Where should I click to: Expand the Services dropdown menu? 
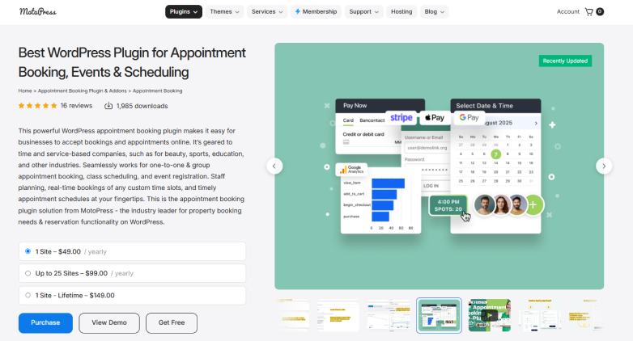[267, 11]
